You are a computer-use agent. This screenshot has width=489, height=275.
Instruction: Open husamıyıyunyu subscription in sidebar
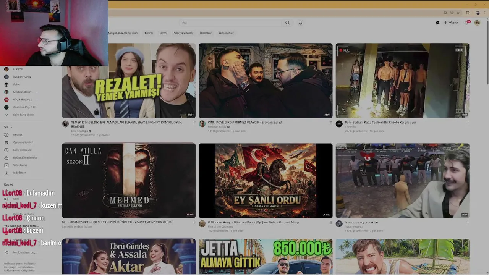(x=18, y=77)
